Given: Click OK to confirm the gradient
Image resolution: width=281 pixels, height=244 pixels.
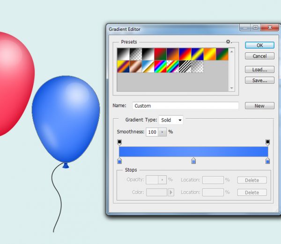Looking at the screenshot, I should [259, 45].
